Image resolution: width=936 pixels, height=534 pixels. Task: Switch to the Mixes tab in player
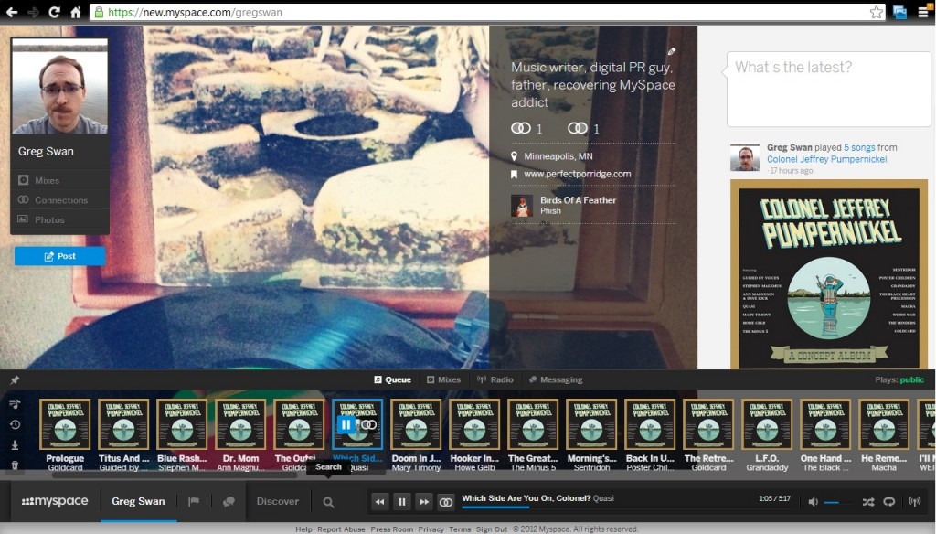443,379
